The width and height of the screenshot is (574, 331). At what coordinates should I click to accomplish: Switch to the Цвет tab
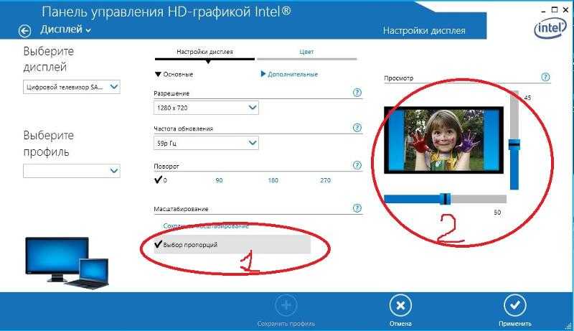click(306, 52)
